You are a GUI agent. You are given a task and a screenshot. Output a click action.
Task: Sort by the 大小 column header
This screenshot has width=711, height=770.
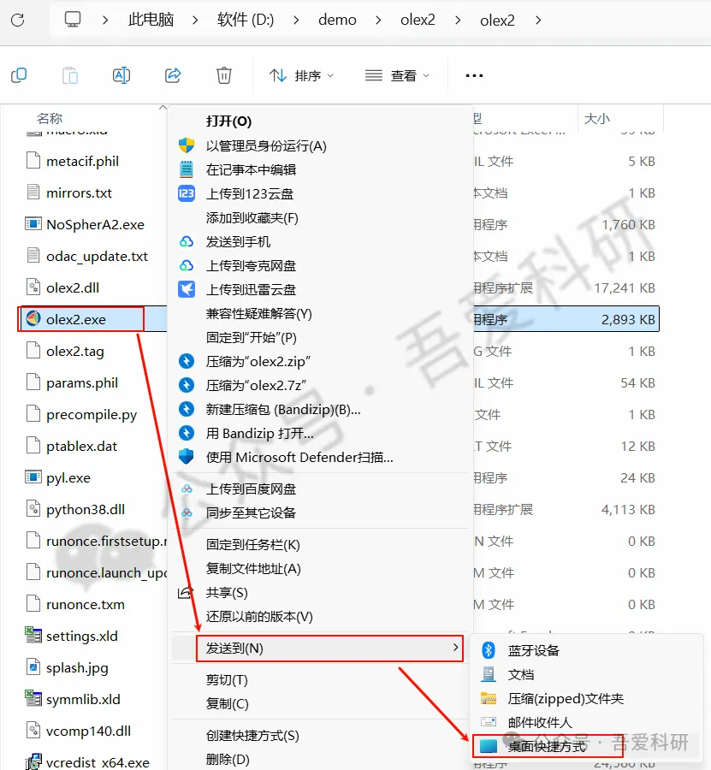click(x=596, y=118)
